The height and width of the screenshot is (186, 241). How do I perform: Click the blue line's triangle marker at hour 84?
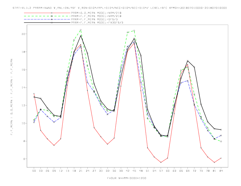221,135
